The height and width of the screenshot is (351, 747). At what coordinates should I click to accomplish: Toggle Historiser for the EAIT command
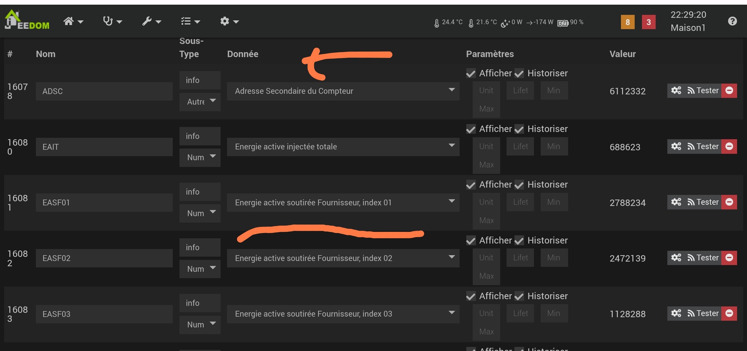519,129
